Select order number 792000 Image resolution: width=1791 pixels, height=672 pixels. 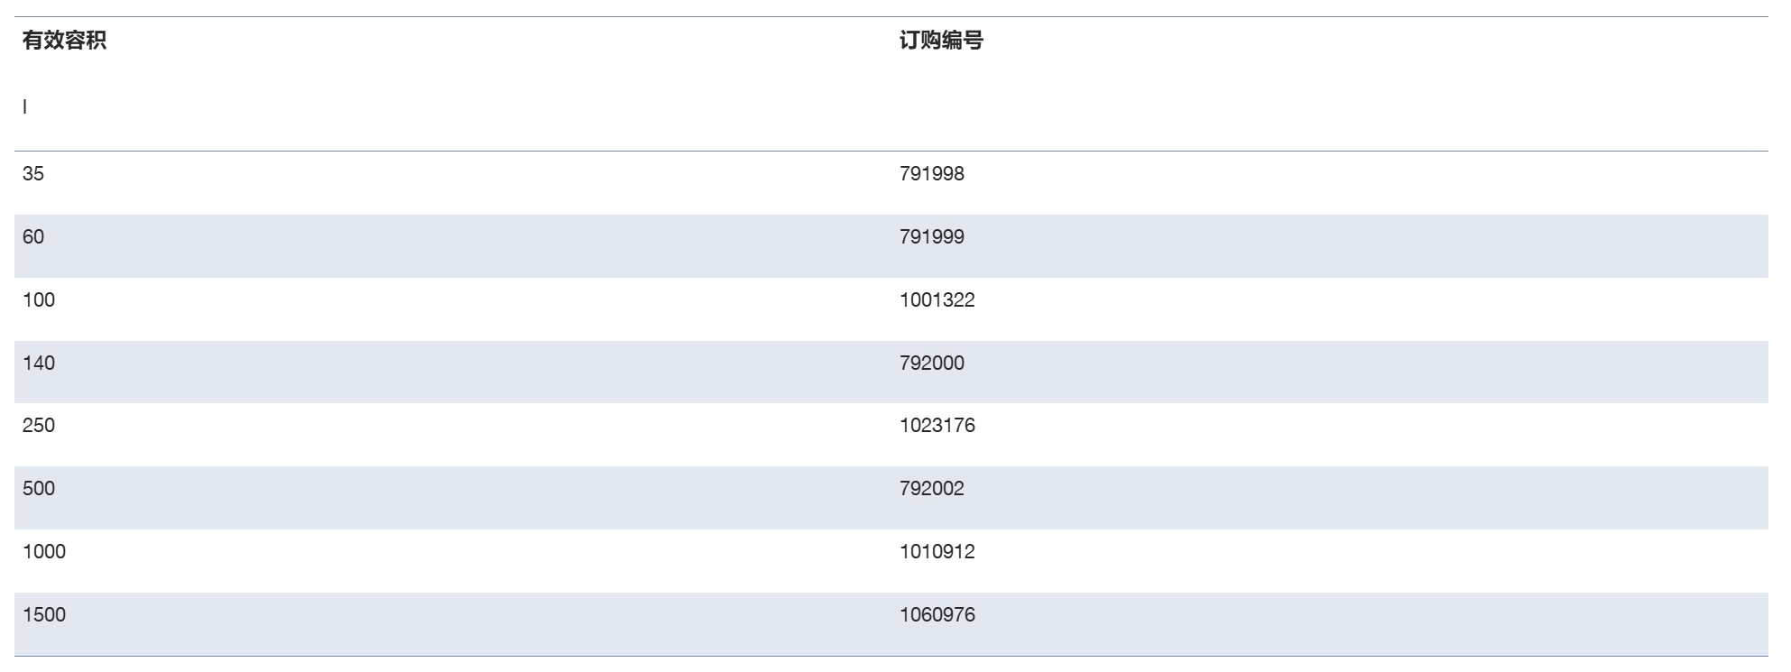click(932, 364)
